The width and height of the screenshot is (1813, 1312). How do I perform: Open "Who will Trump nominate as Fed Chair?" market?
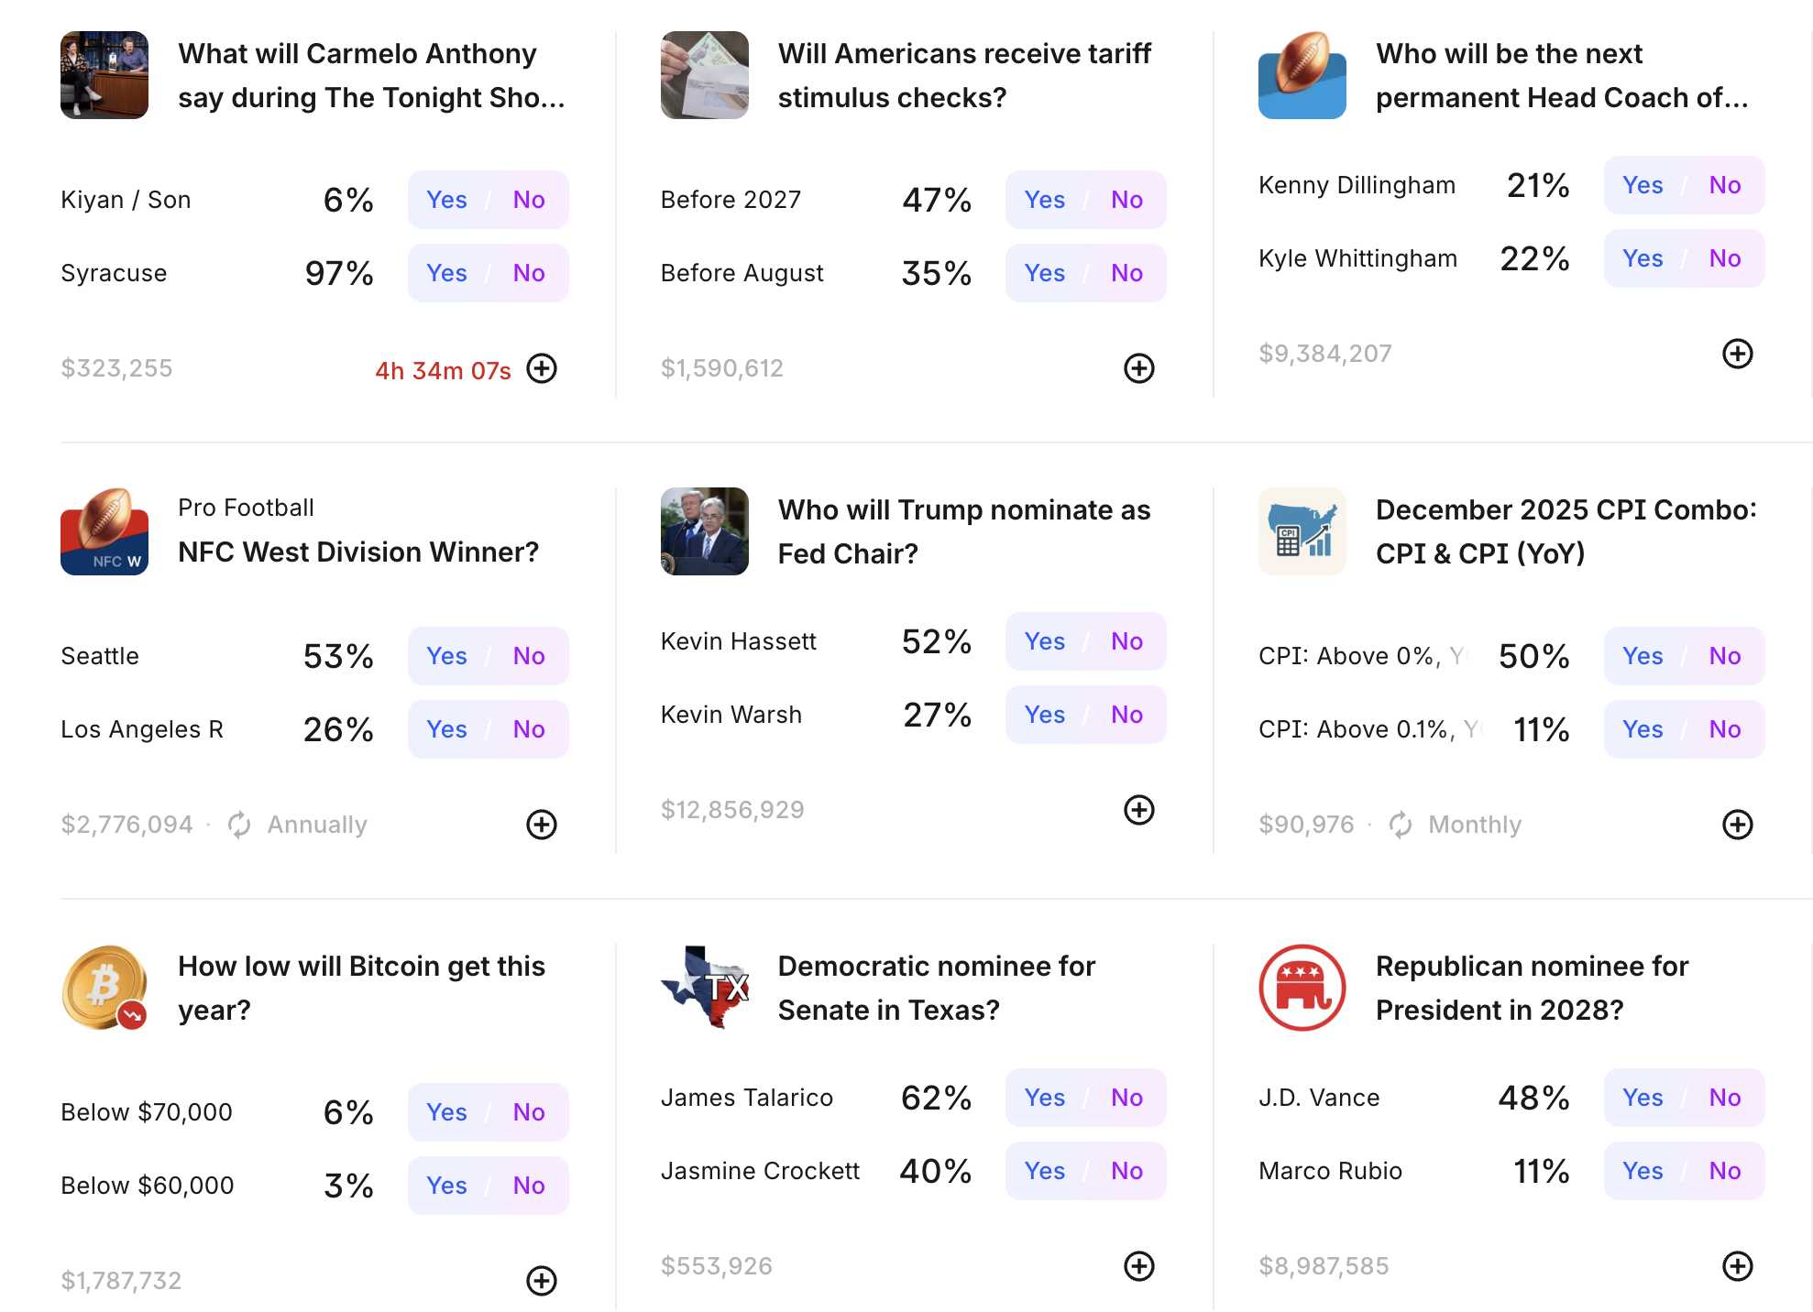(x=963, y=531)
